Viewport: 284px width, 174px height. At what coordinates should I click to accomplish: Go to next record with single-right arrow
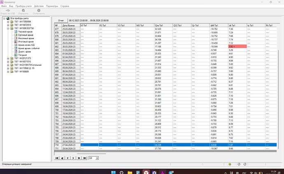click(x=73, y=158)
